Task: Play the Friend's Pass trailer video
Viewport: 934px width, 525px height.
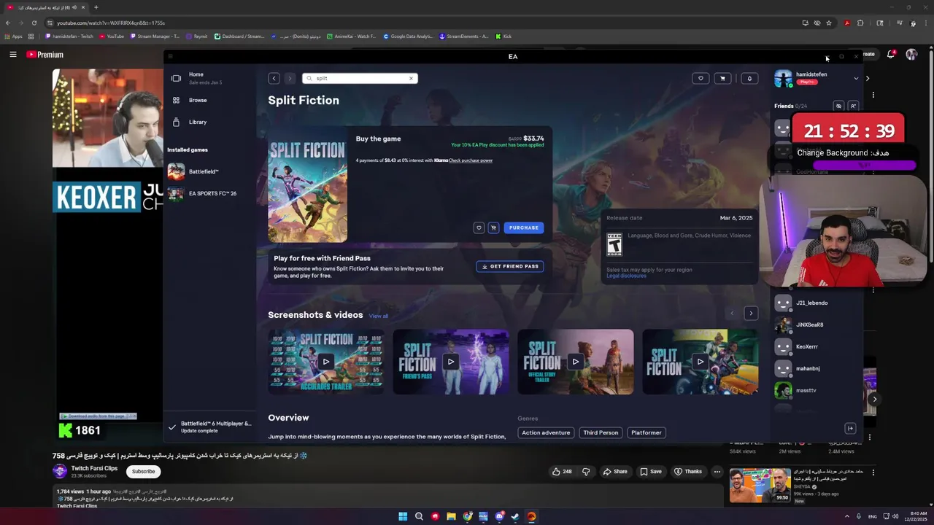Action: pos(451,362)
